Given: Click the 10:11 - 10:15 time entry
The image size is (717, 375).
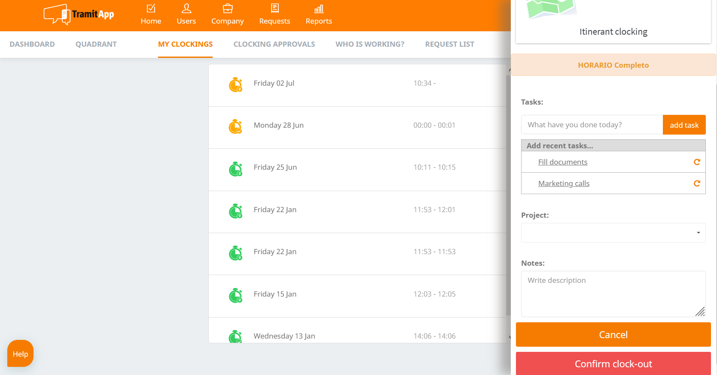Looking at the screenshot, I should pos(434,167).
